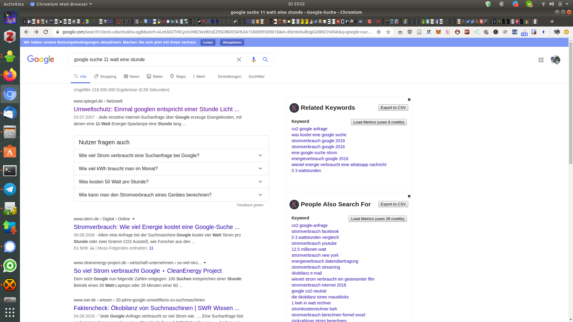Open Suchfilter tools
This screenshot has height=322, width=573.
(256, 77)
